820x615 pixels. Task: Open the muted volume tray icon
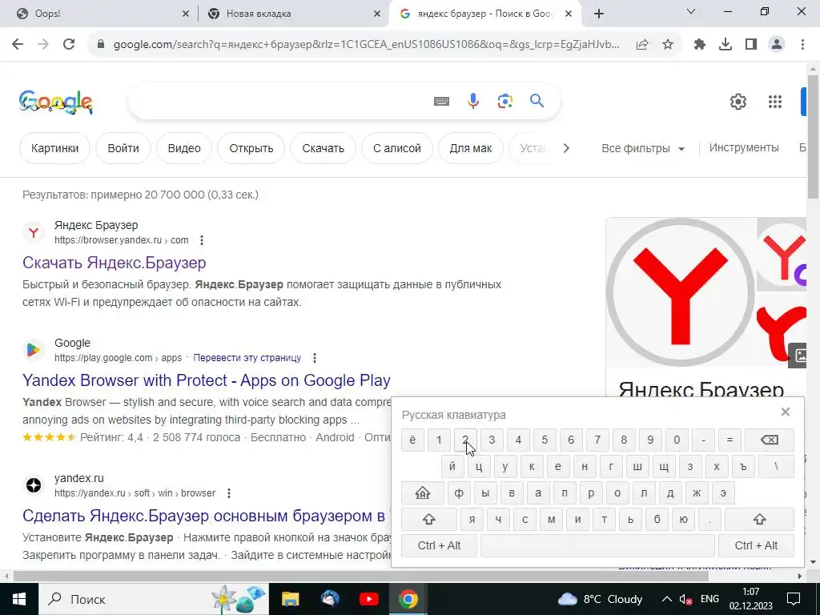[x=685, y=599]
